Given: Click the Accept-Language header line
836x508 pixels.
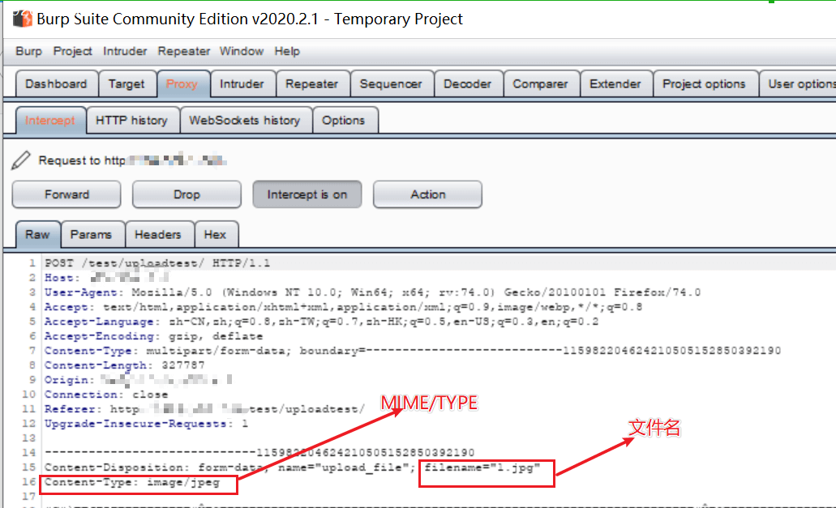Looking at the screenshot, I should (x=321, y=322).
